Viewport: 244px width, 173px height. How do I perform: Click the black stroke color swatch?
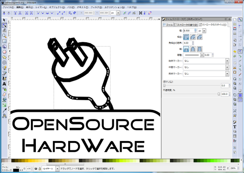tap(16, 170)
